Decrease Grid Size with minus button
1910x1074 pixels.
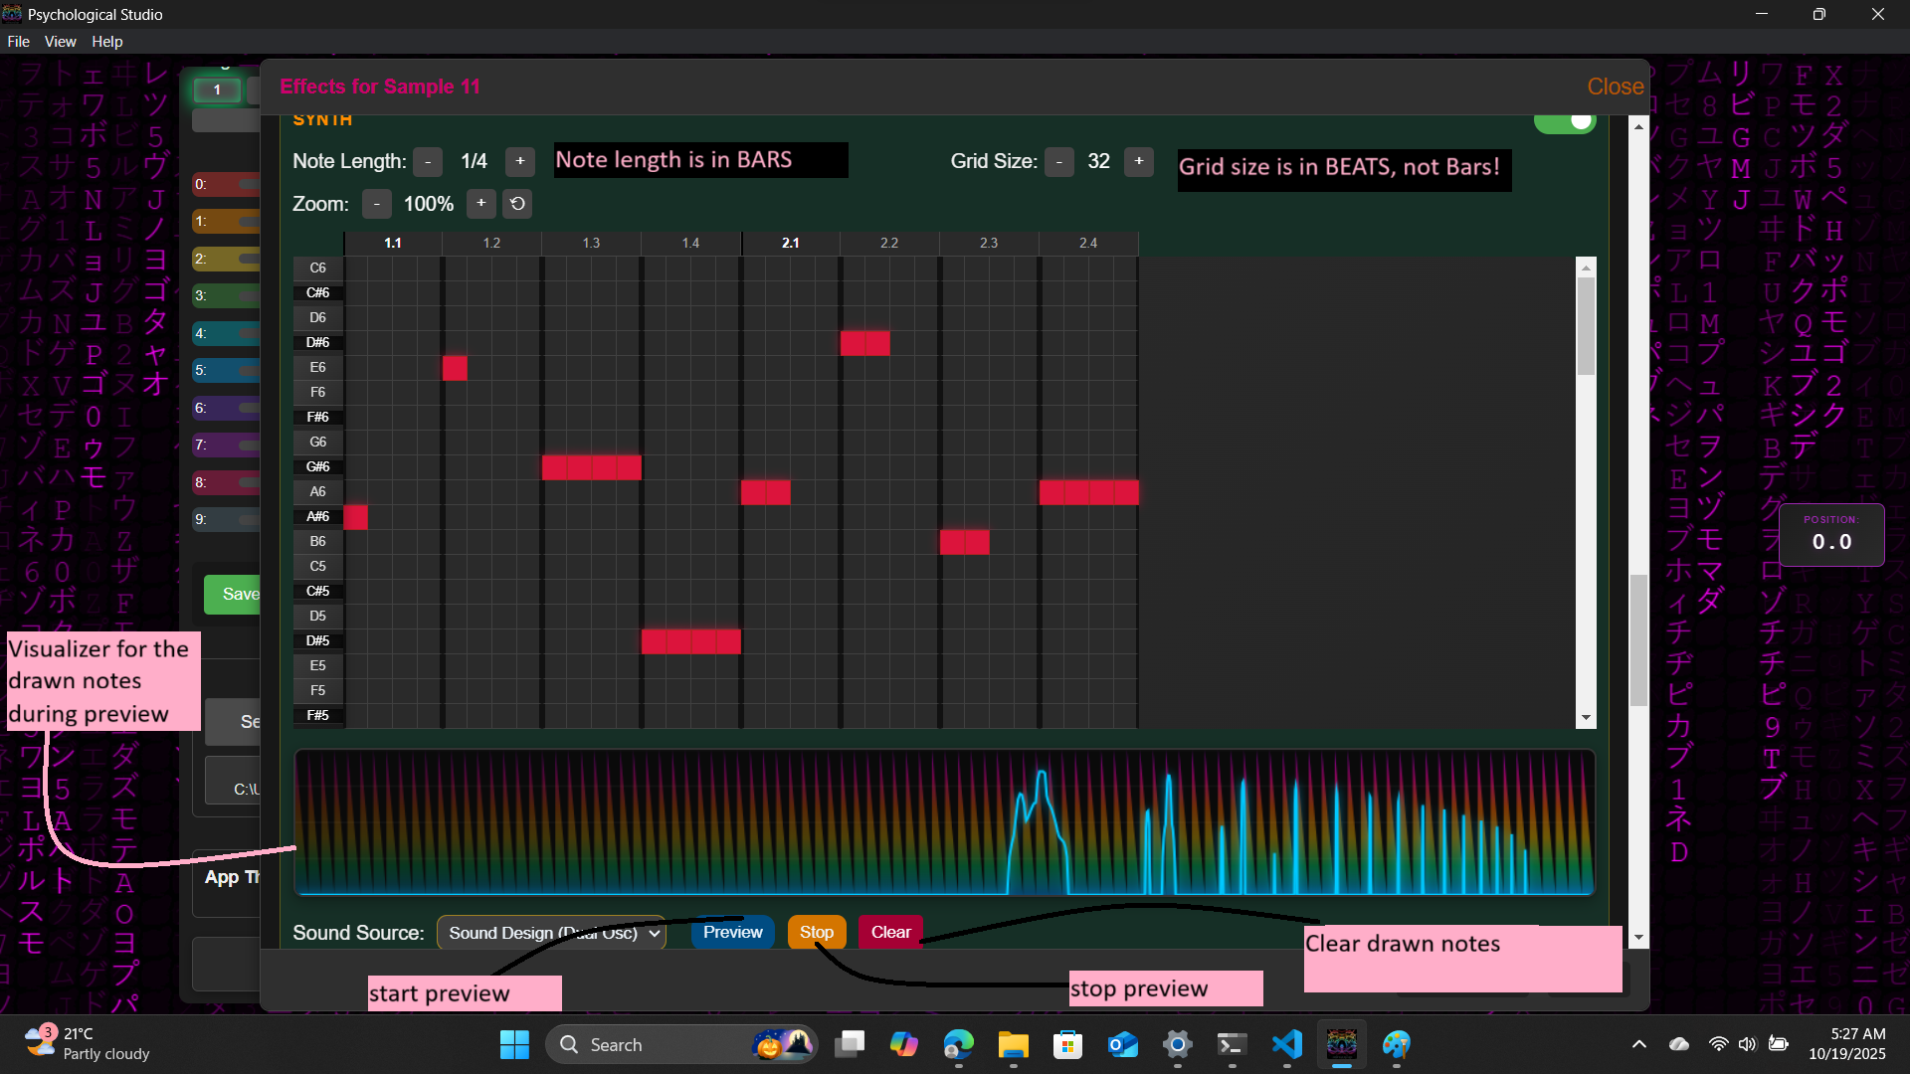coord(1059,161)
